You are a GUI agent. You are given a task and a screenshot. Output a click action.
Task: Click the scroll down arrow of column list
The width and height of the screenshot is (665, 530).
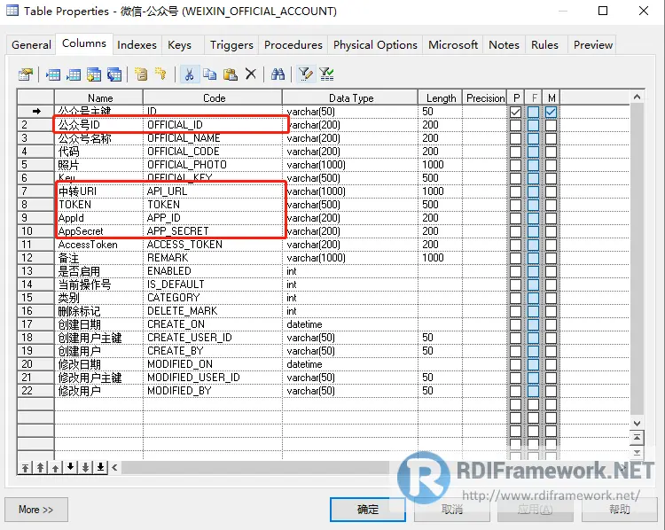[x=637, y=423]
